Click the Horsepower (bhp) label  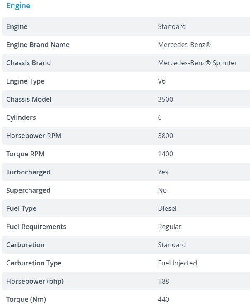pyautogui.click(x=35, y=281)
